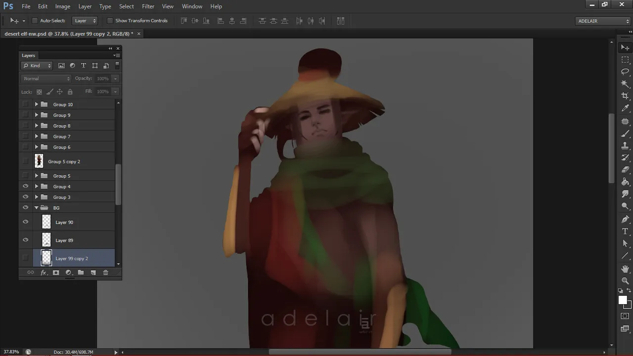633x356 pixels.
Task: Open the Layer menu
Action: coord(85,6)
